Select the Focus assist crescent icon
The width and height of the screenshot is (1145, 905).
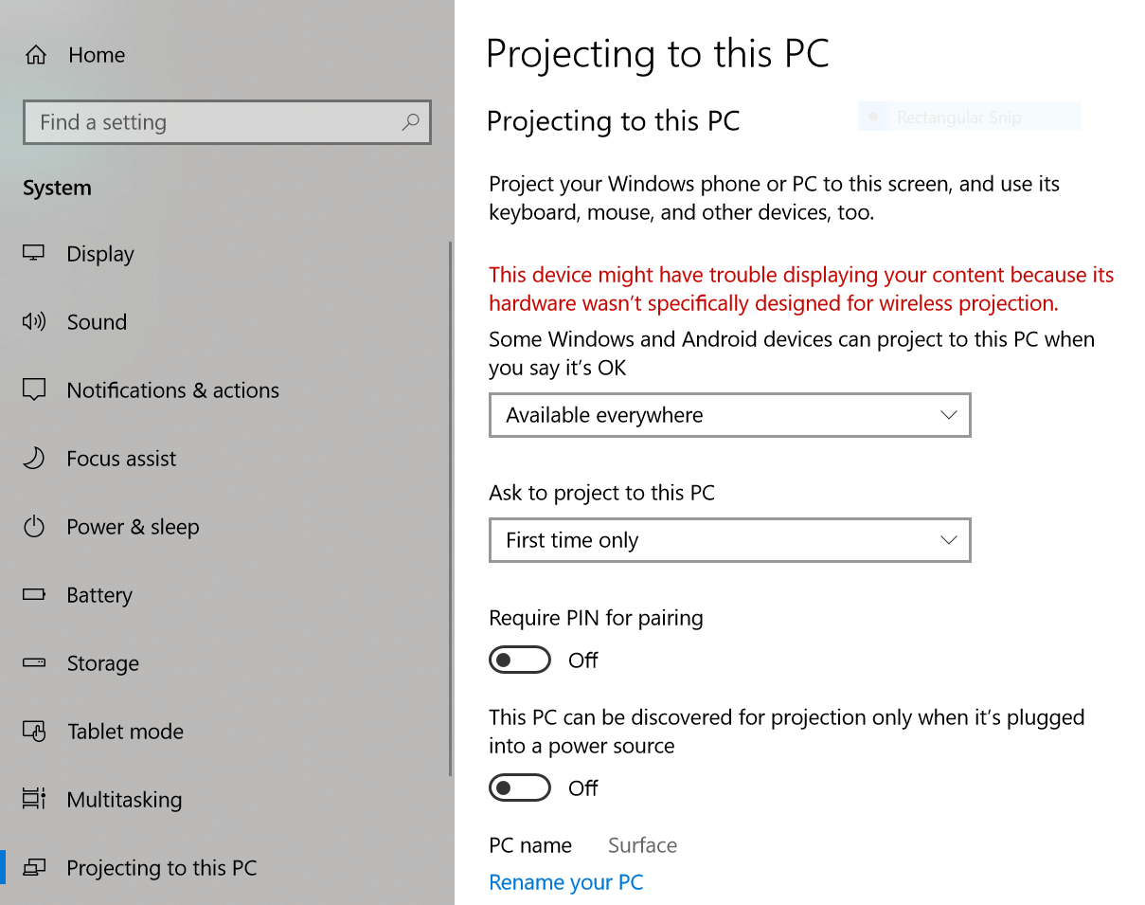click(x=34, y=458)
